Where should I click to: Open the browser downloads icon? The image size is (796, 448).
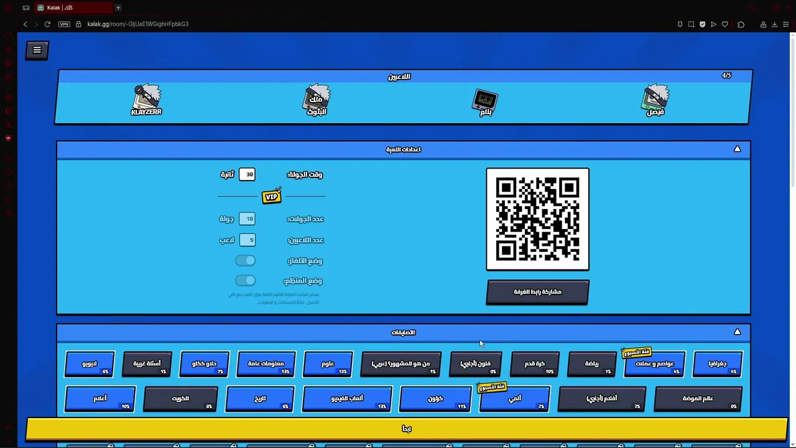(x=774, y=24)
